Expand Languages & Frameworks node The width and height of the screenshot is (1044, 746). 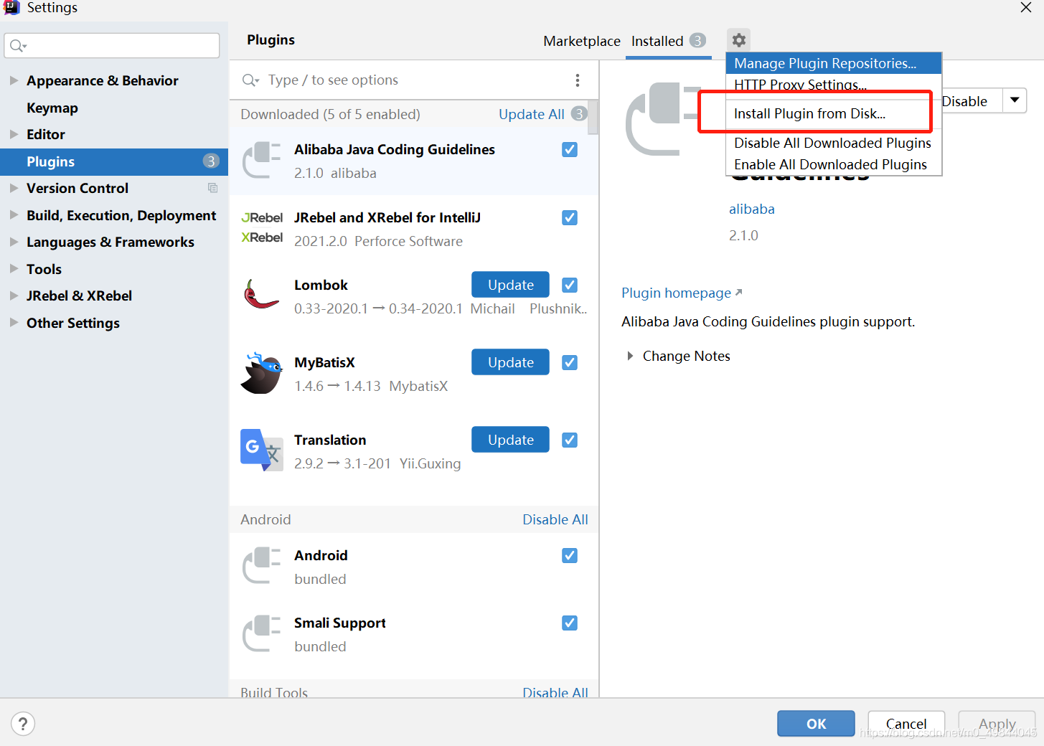(14, 242)
